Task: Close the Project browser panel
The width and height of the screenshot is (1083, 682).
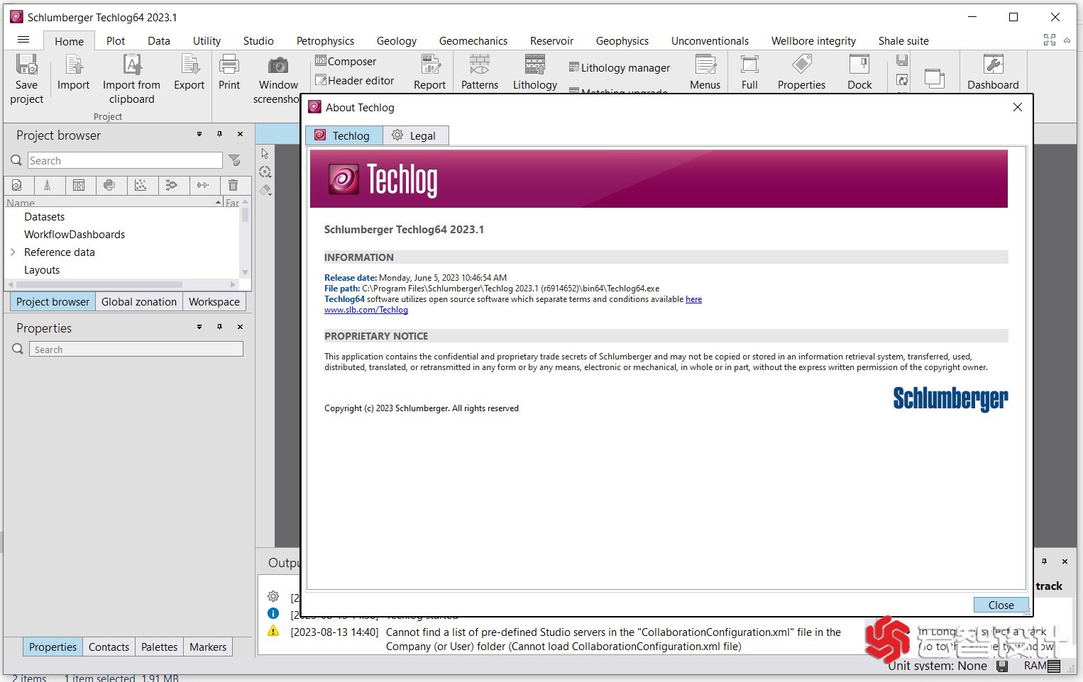Action: coord(240,134)
